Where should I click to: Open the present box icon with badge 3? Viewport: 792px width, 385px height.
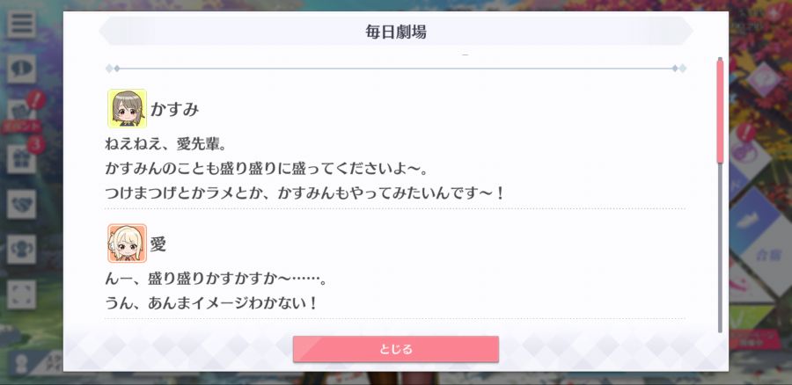tap(21, 159)
